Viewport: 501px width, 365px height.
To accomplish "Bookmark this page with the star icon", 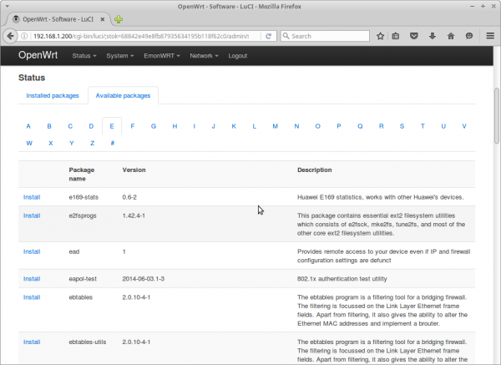I will click(x=380, y=36).
